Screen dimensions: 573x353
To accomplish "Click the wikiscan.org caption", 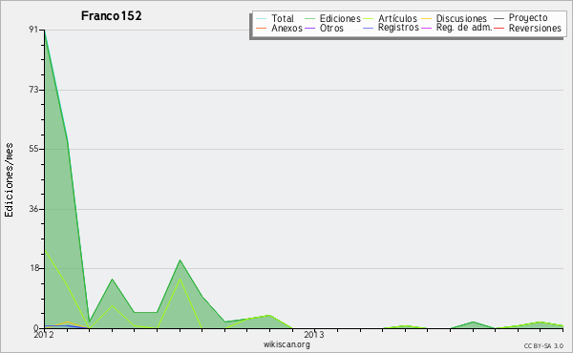I will [286, 344].
